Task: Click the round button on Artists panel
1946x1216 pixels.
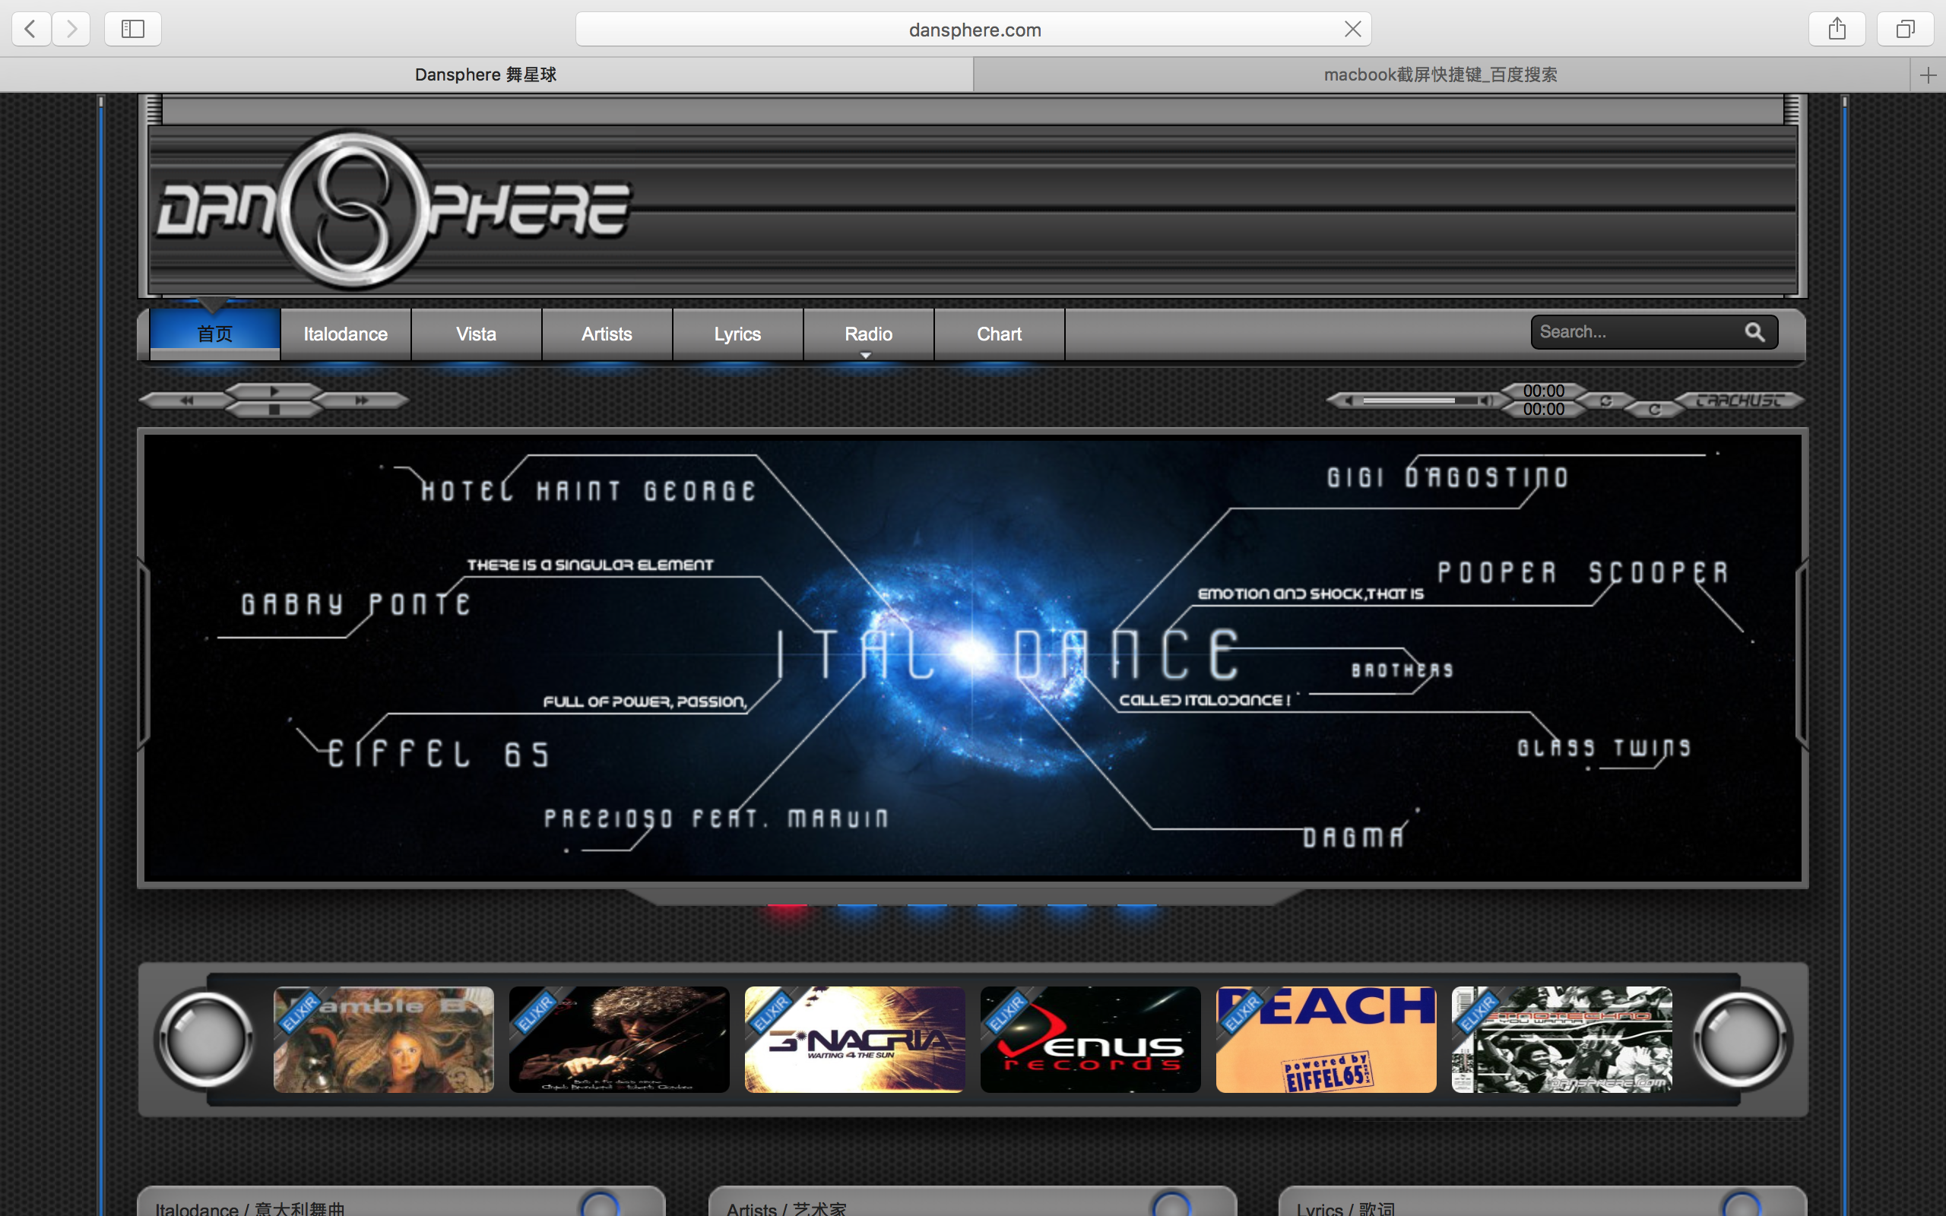Action: pos(1171,1204)
